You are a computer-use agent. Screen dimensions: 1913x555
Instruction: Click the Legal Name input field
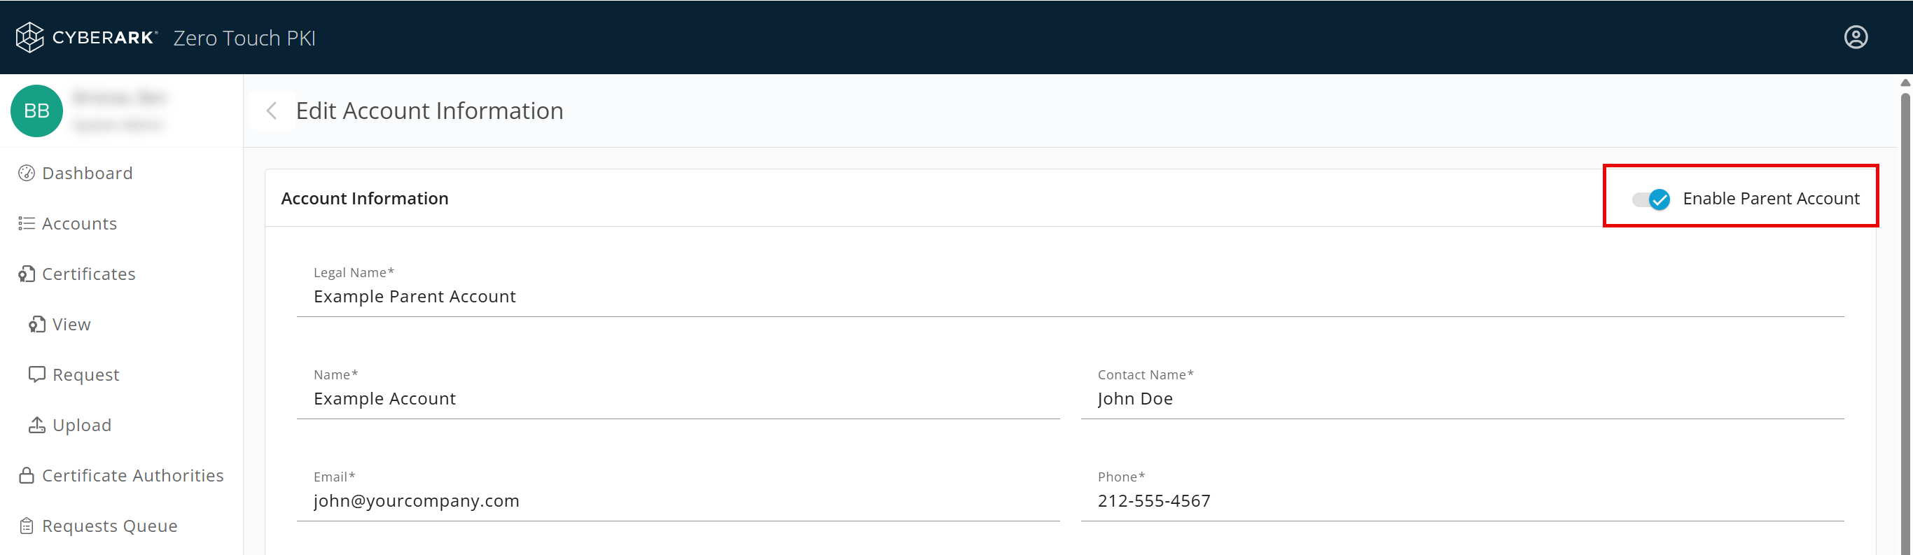point(1069,296)
